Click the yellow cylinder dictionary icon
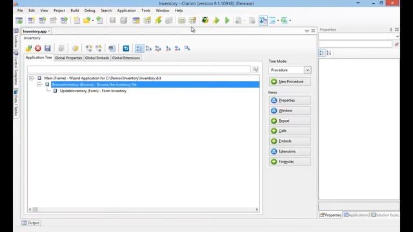 (x=76, y=48)
